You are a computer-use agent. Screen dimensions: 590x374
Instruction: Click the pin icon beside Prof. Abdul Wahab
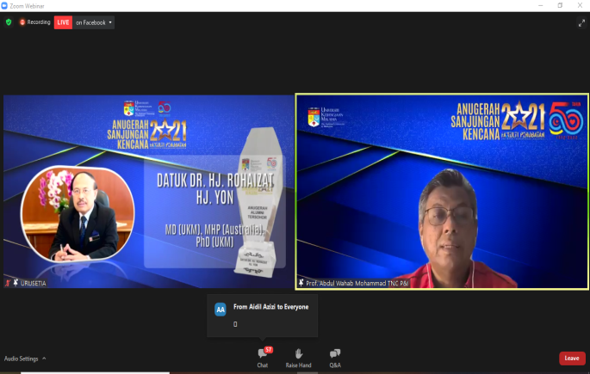pos(301,282)
